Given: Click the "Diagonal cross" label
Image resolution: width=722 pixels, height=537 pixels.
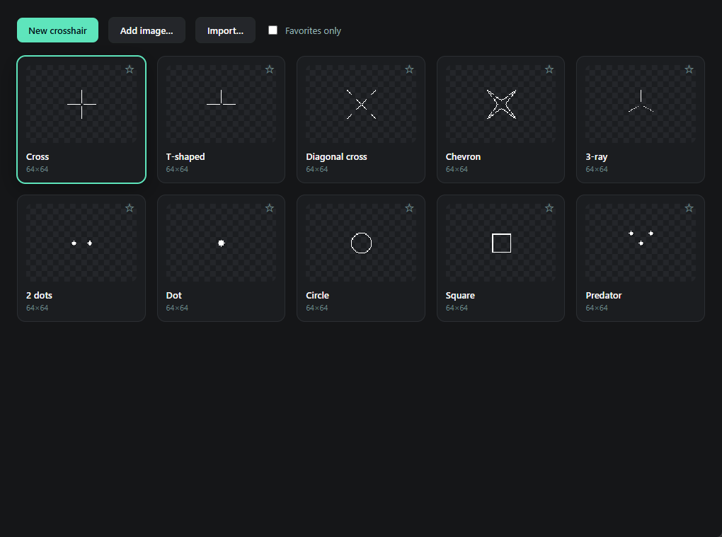Looking at the screenshot, I should (337, 157).
